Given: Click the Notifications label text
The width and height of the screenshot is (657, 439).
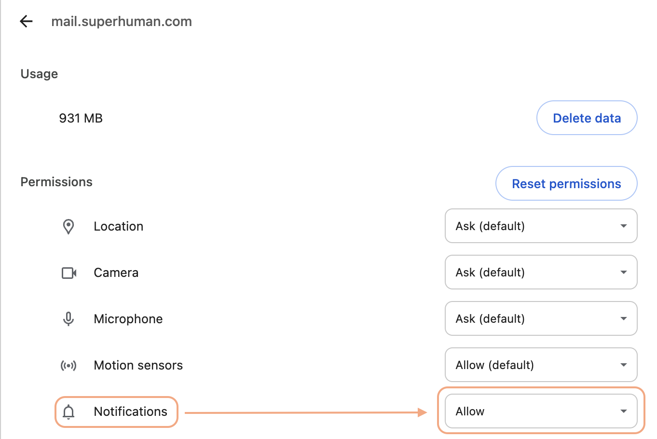Looking at the screenshot, I should pyautogui.click(x=130, y=412).
